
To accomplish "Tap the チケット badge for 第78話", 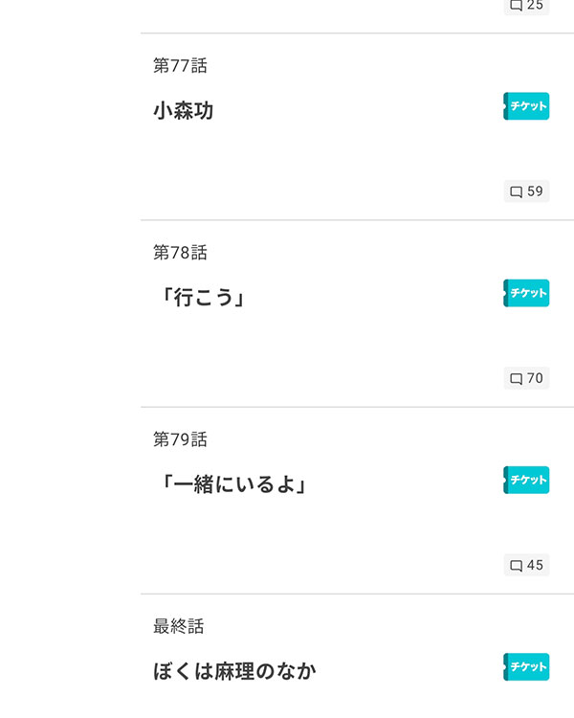I will [x=526, y=293].
